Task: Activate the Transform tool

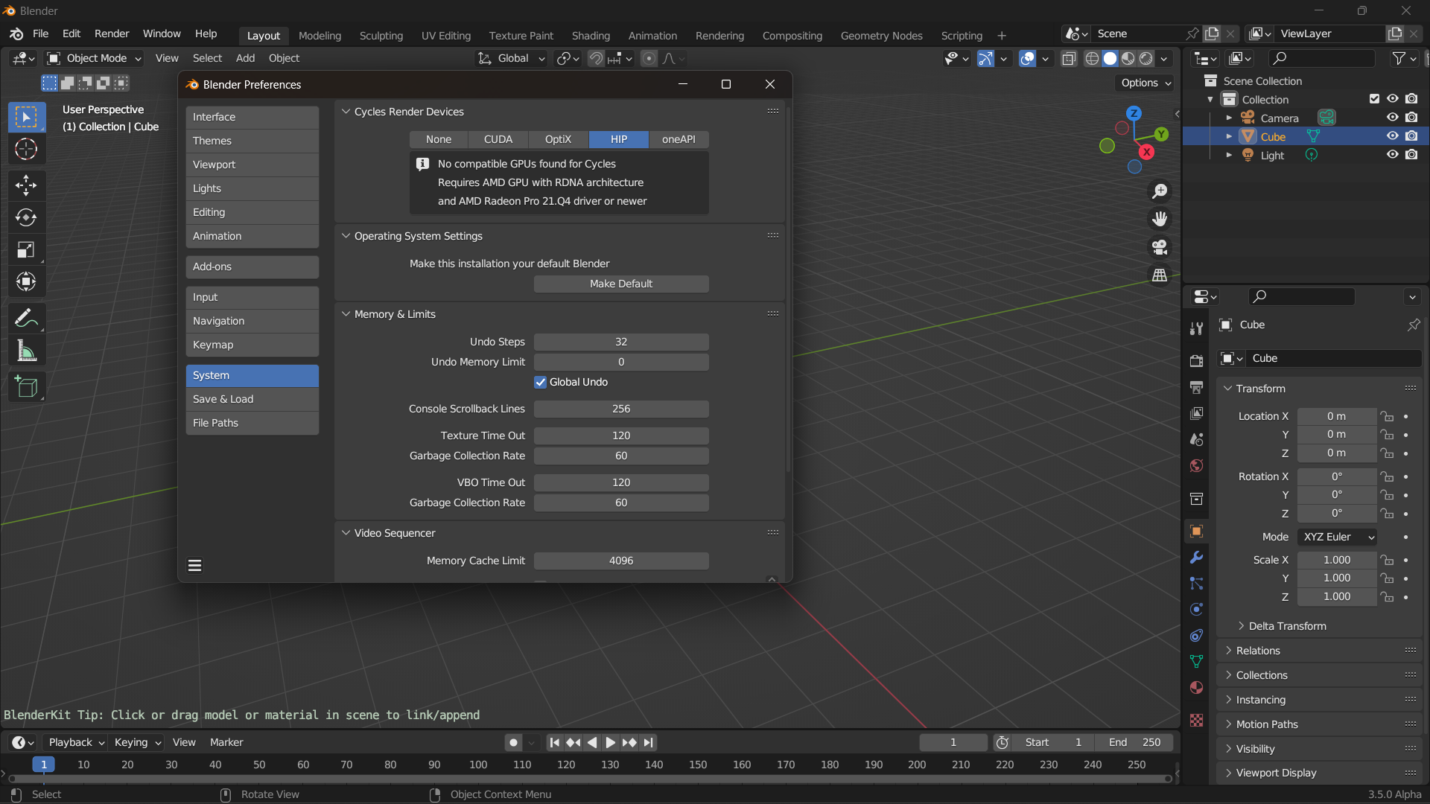Action: click(26, 281)
